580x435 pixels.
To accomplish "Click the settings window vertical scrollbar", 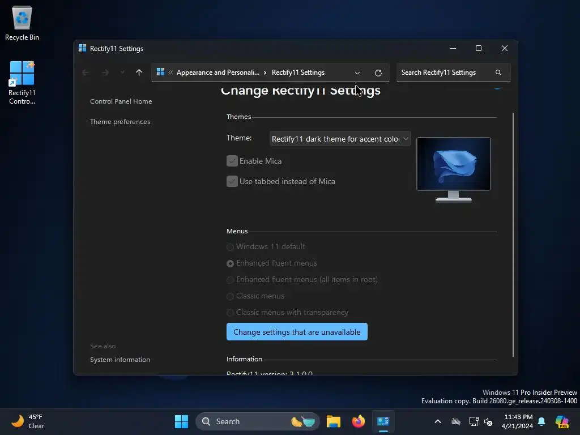I will pos(513,234).
